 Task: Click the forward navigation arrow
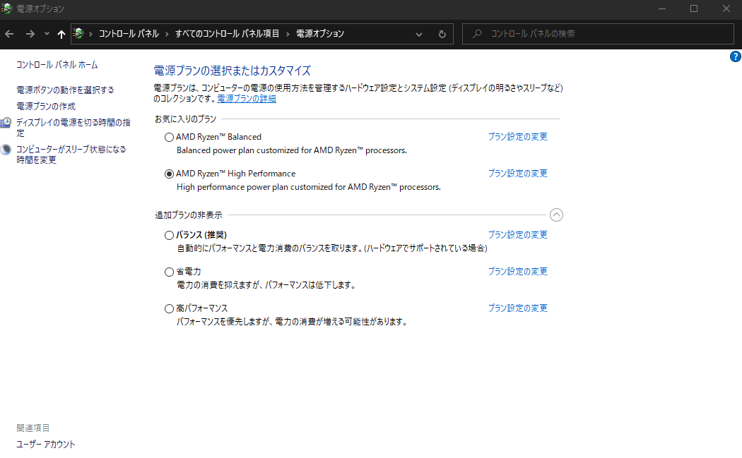[30, 34]
